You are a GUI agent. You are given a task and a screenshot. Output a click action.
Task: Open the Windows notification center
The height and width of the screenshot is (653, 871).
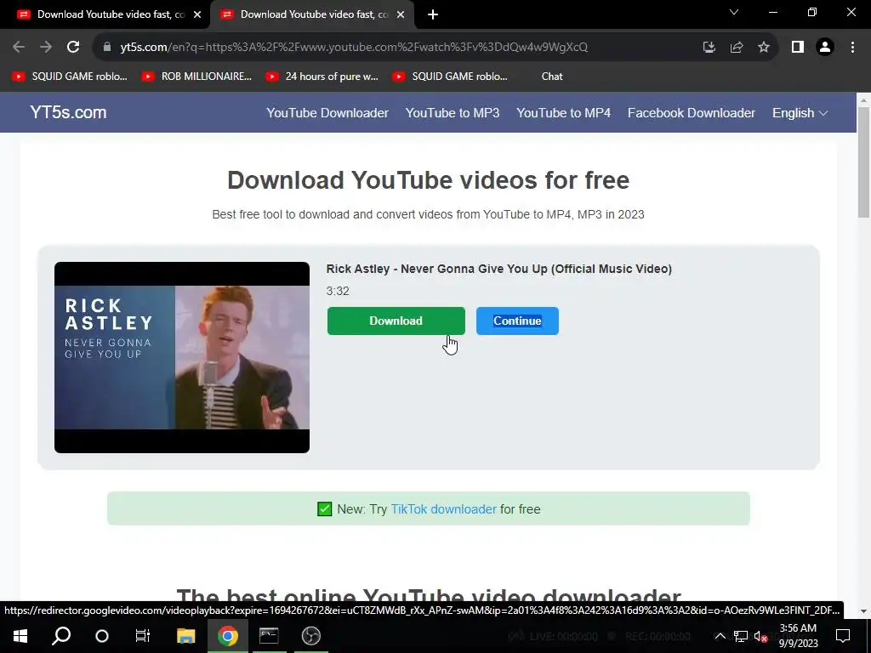click(x=843, y=636)
